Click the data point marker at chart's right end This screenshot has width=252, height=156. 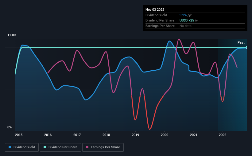[247, 48]
